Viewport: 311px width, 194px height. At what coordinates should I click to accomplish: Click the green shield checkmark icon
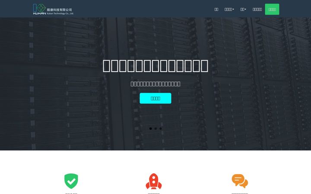point(71,181)
